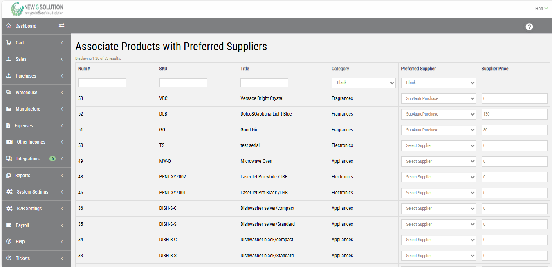The image size is (552, 267).
Task: Edit supplier price 130 for DLB
Action: 514,114
